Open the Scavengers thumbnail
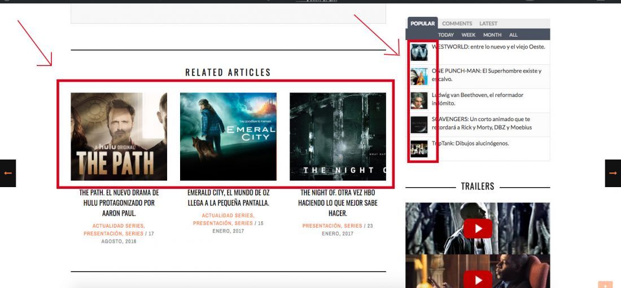The width and height of the screenshot is (621, 288). 419,125
